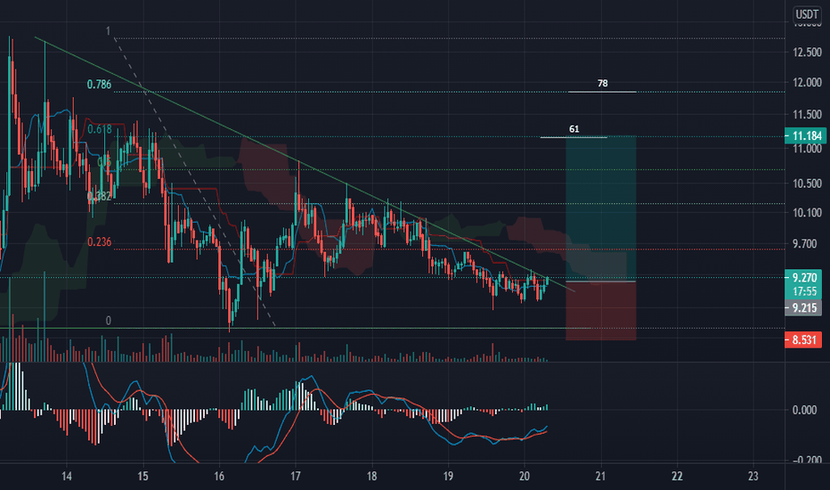Click date 16 on the time axis
The height and width of the screenshot is (490, 830).
pos(219,477)
